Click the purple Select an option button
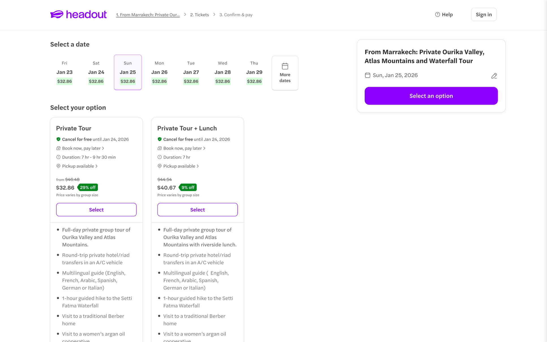Screen dimensions: 547x342 (431, 96)
